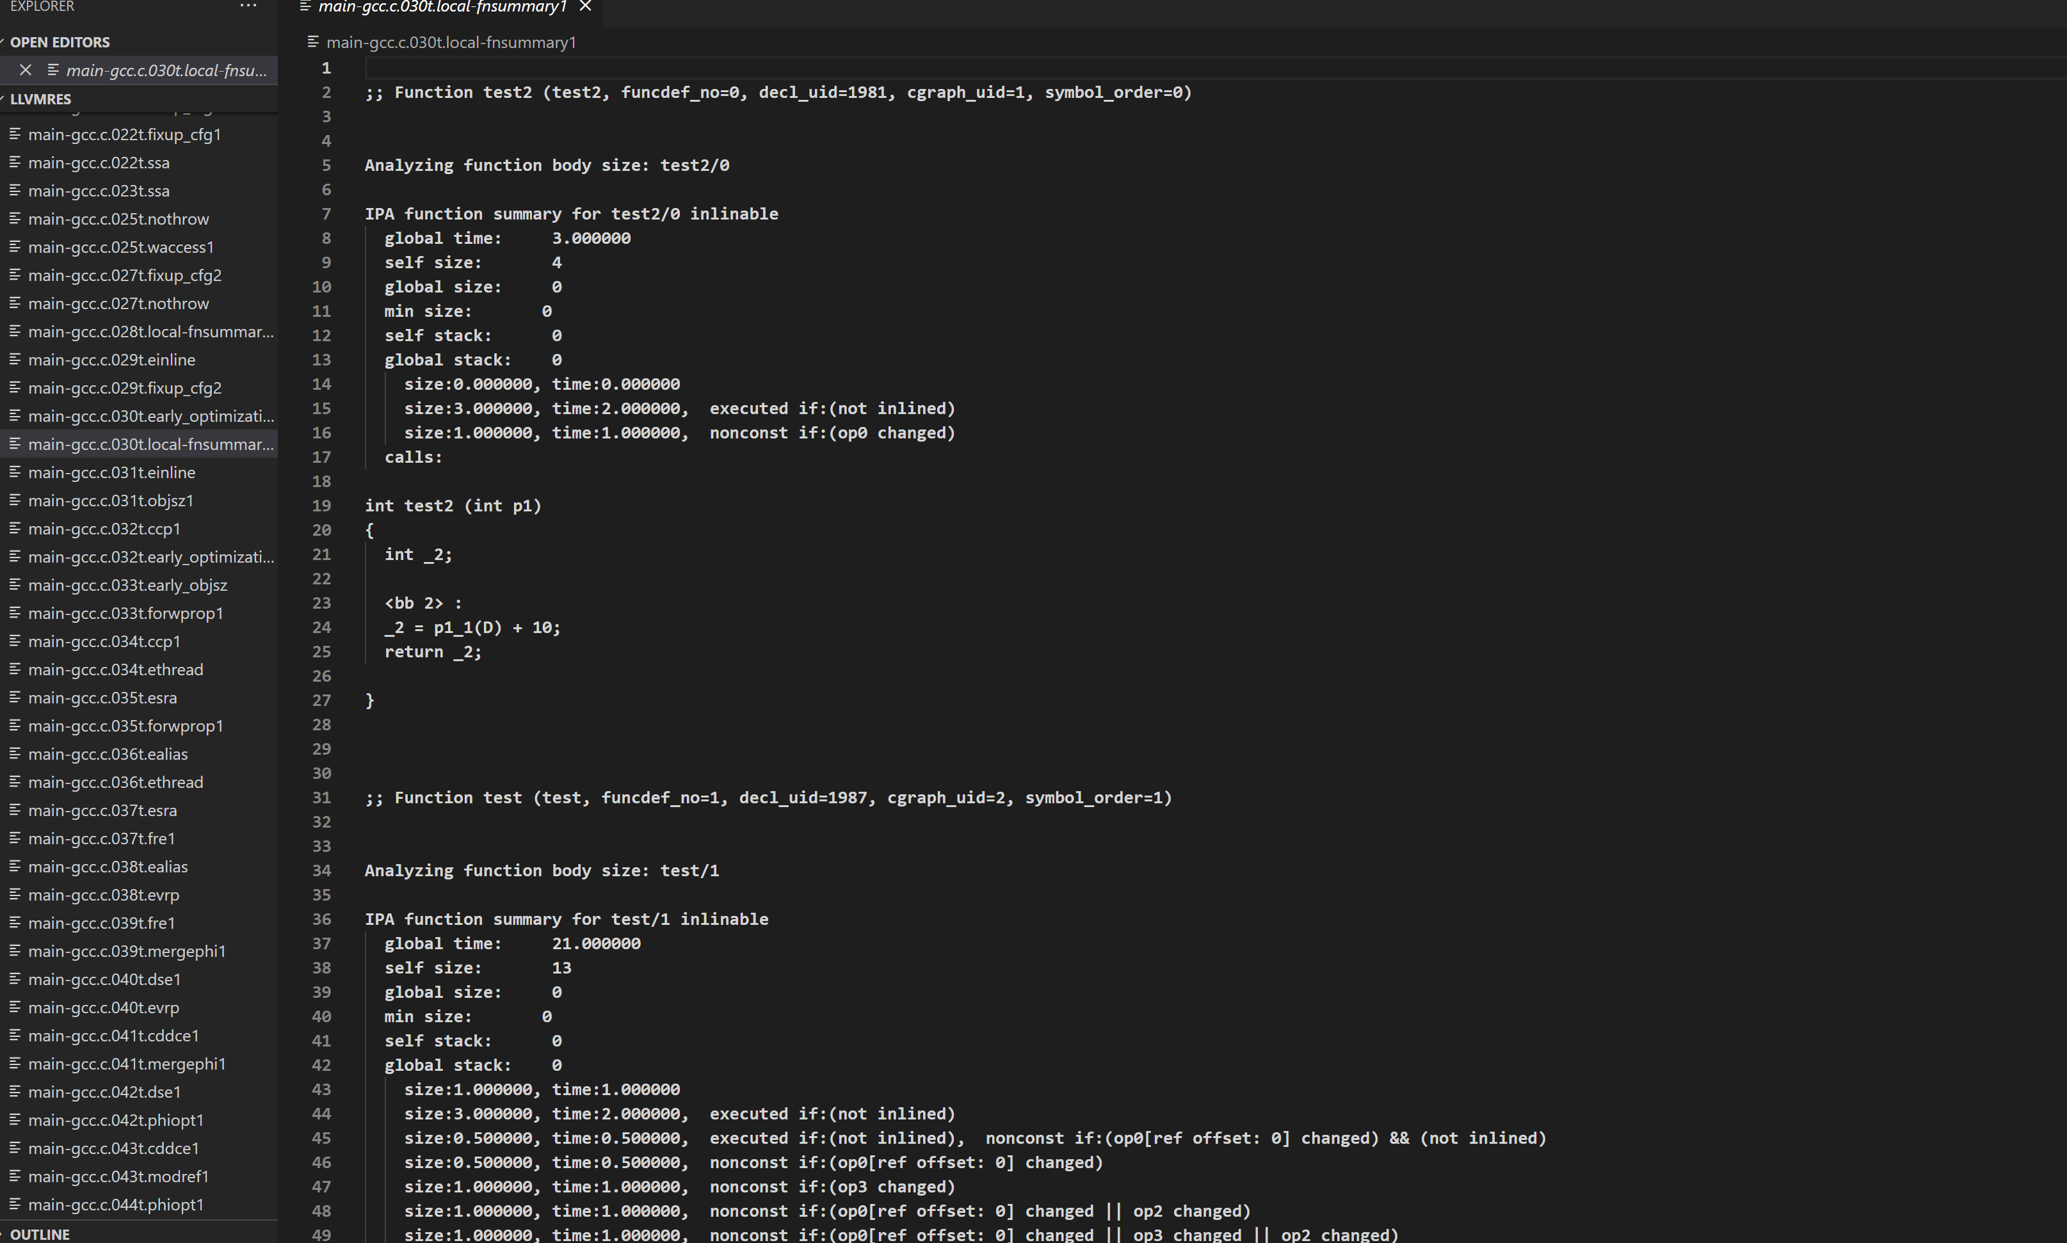Click file icon beside main-gcc.c.022t.ssa
Screen dimensions: 2067x1243
14,163
